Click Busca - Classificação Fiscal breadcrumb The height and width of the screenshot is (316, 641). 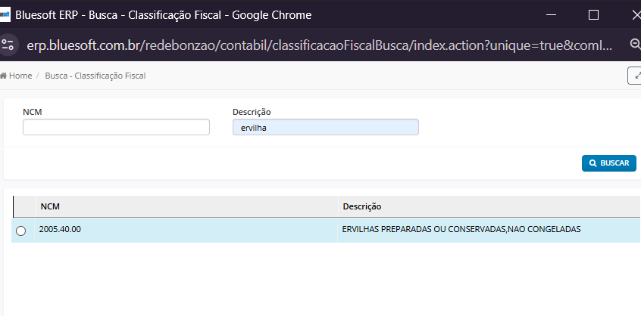(95, 76)
